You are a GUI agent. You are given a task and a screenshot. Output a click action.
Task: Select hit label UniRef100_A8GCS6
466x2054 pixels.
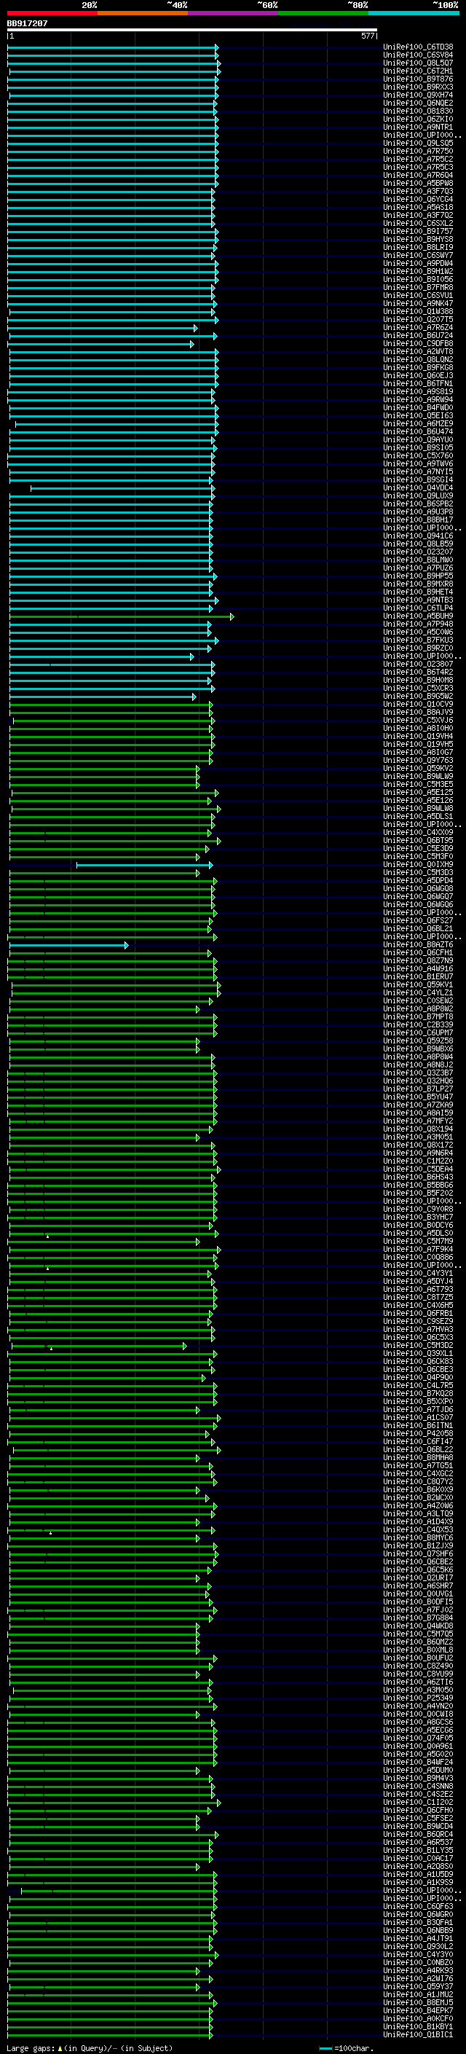pos(418,1722)
